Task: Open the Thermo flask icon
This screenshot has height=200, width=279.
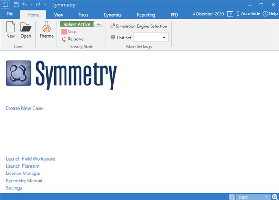Action: coord(46,27)
